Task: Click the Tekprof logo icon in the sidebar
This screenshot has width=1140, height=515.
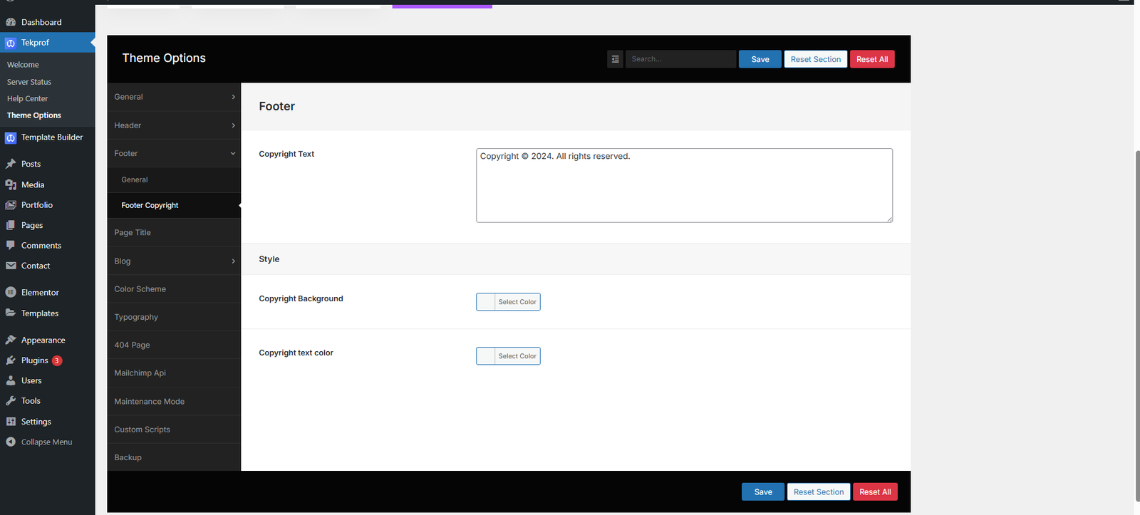Action: coord(11,43)
